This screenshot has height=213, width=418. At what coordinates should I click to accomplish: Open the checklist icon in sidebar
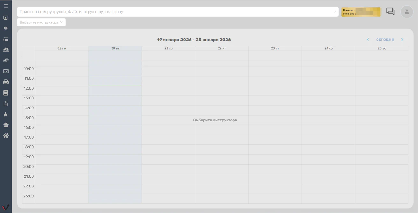[6, 39]
